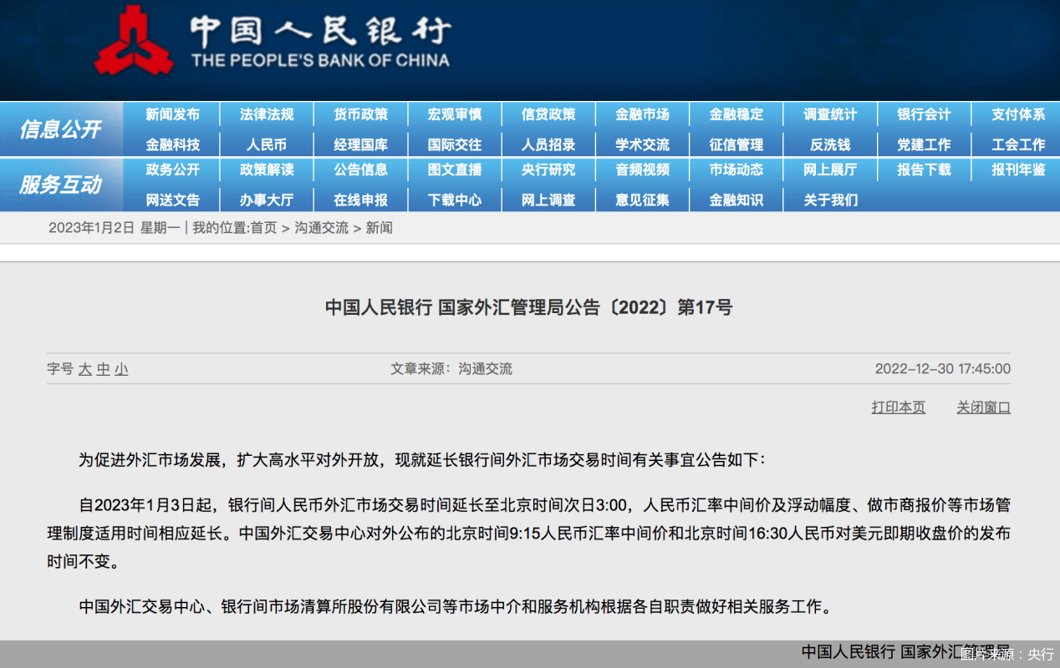Screen dimensions: 1060x668
Task: Open the 货币政策 menu item
Action: click(360, 114)
